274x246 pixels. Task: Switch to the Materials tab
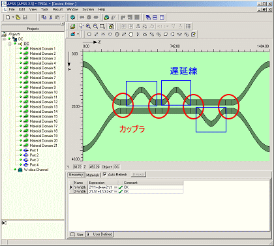coord(93,175)
